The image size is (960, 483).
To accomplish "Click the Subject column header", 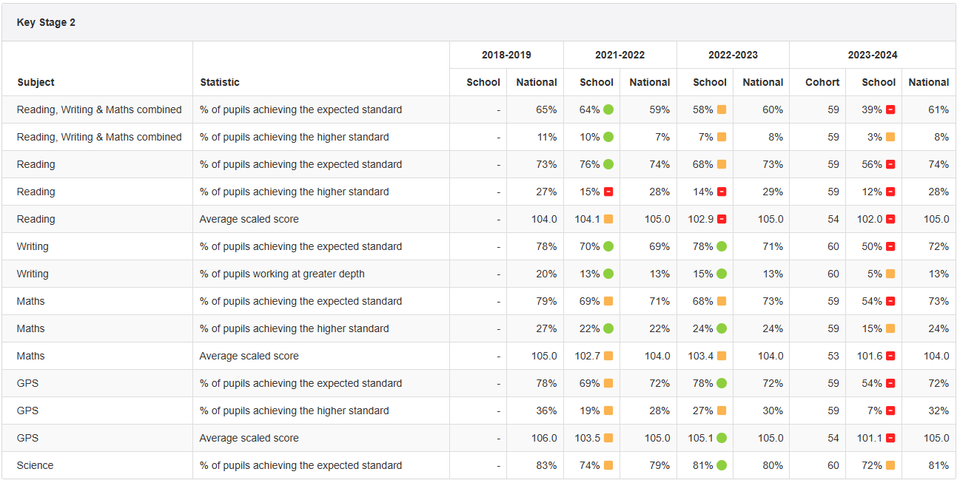I will click(36, 82).
